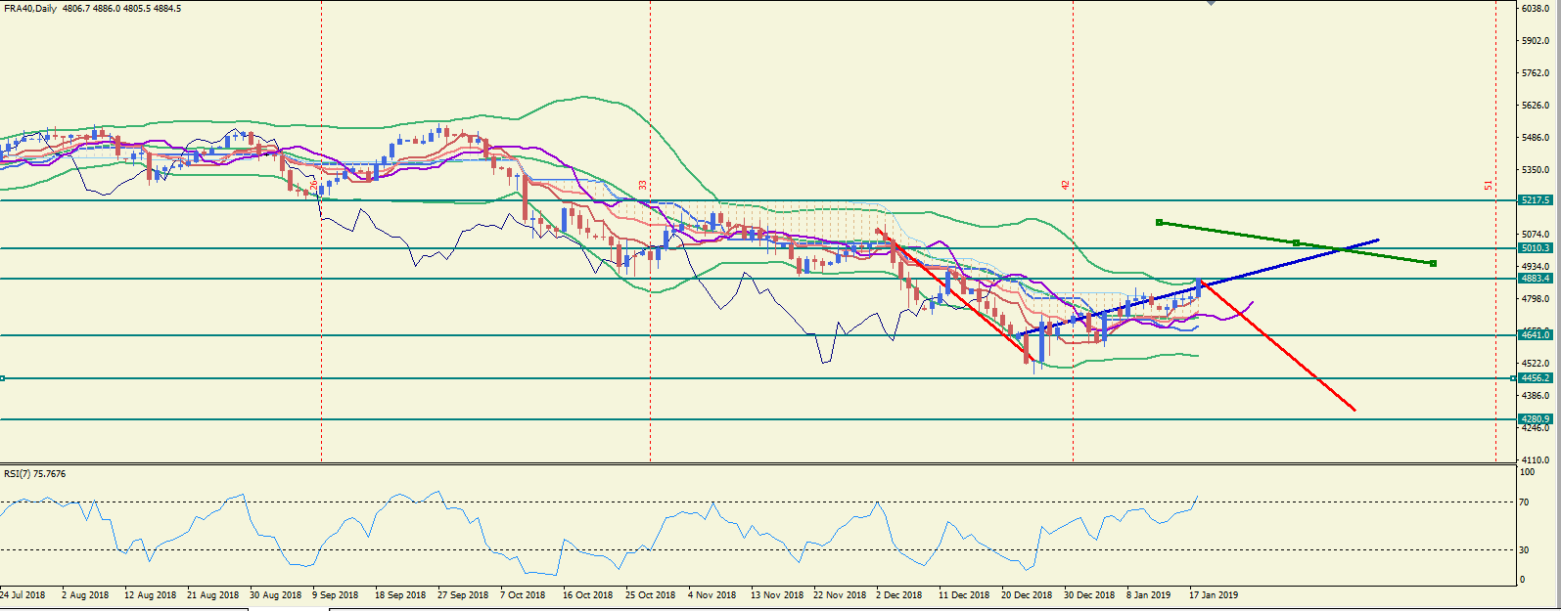Click the 4641.0 horizontal level price tag
Screen dimensions: 1561x611
1535,334
